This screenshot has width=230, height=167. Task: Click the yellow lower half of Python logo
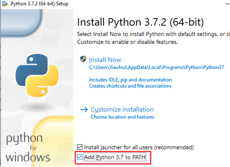click(42, 83)
